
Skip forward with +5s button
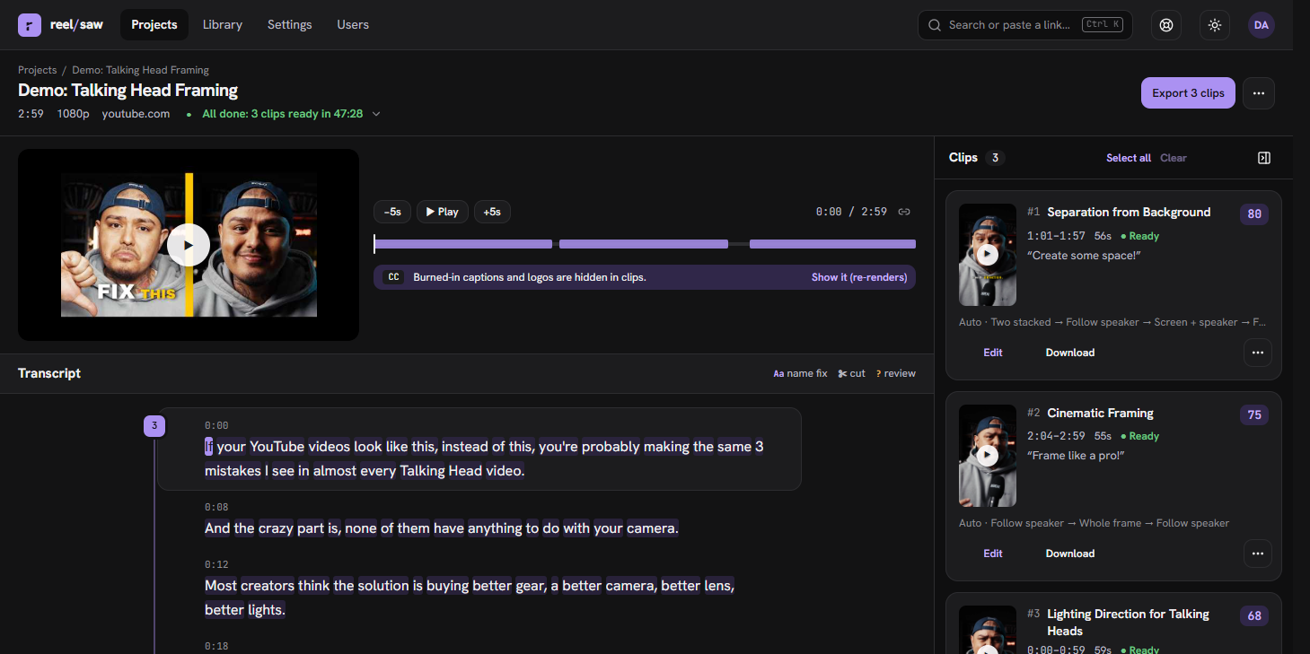pyautogui.click(x=492, y=212)
